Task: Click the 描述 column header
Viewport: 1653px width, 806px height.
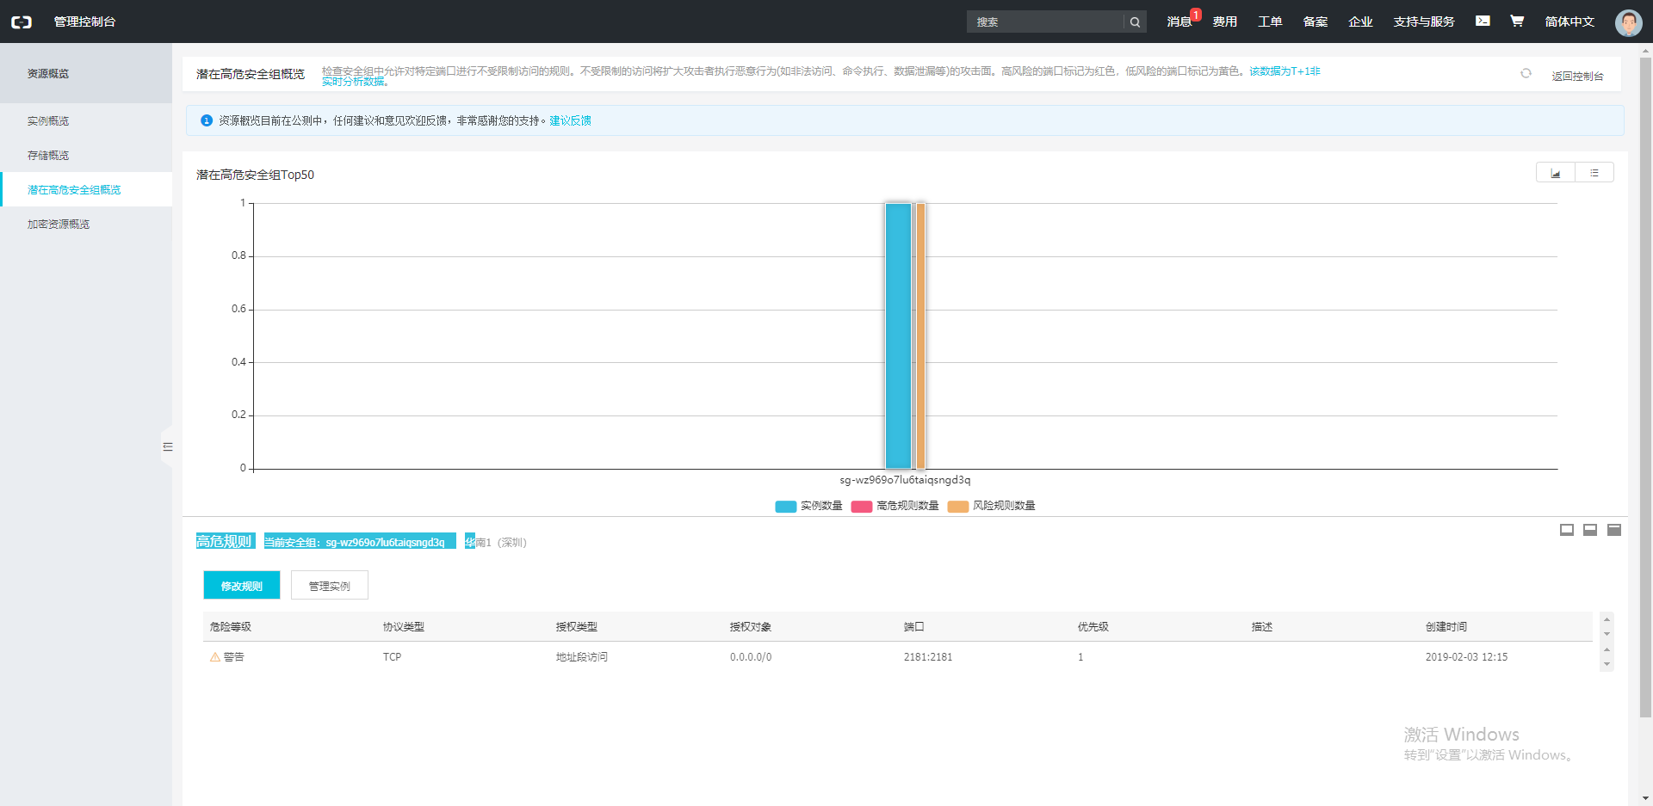Action: tap(1262, 627)
